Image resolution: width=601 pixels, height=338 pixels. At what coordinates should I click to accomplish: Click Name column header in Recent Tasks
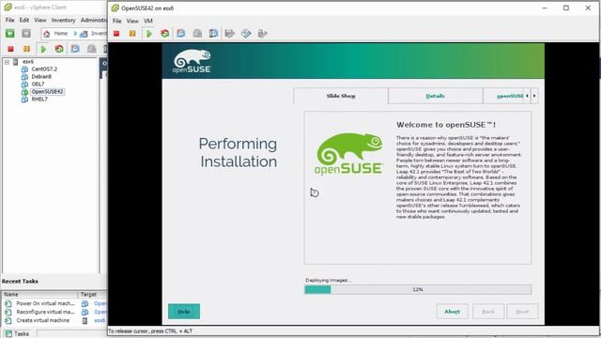point(39,294)
